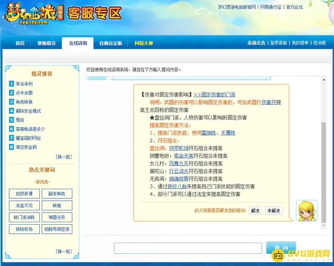Open the 凤舞九天 rune combo link
The image size is (334, 266).
(179, 164)
